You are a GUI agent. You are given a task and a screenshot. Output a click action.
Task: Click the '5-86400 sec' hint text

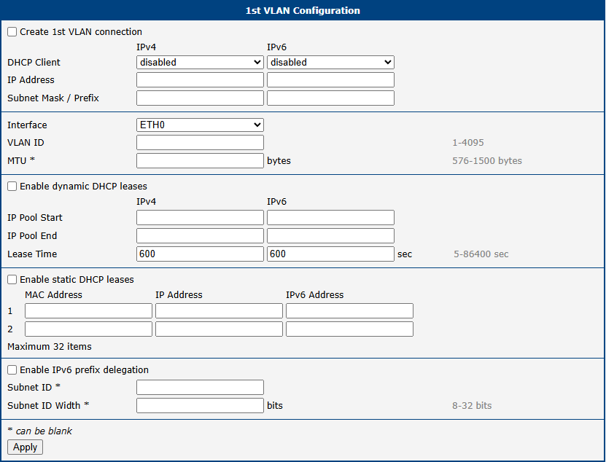(481, 254)
